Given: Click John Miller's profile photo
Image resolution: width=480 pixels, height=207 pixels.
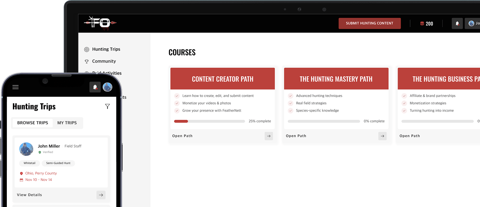Looking at the screenshot, I should coord(26,149).
